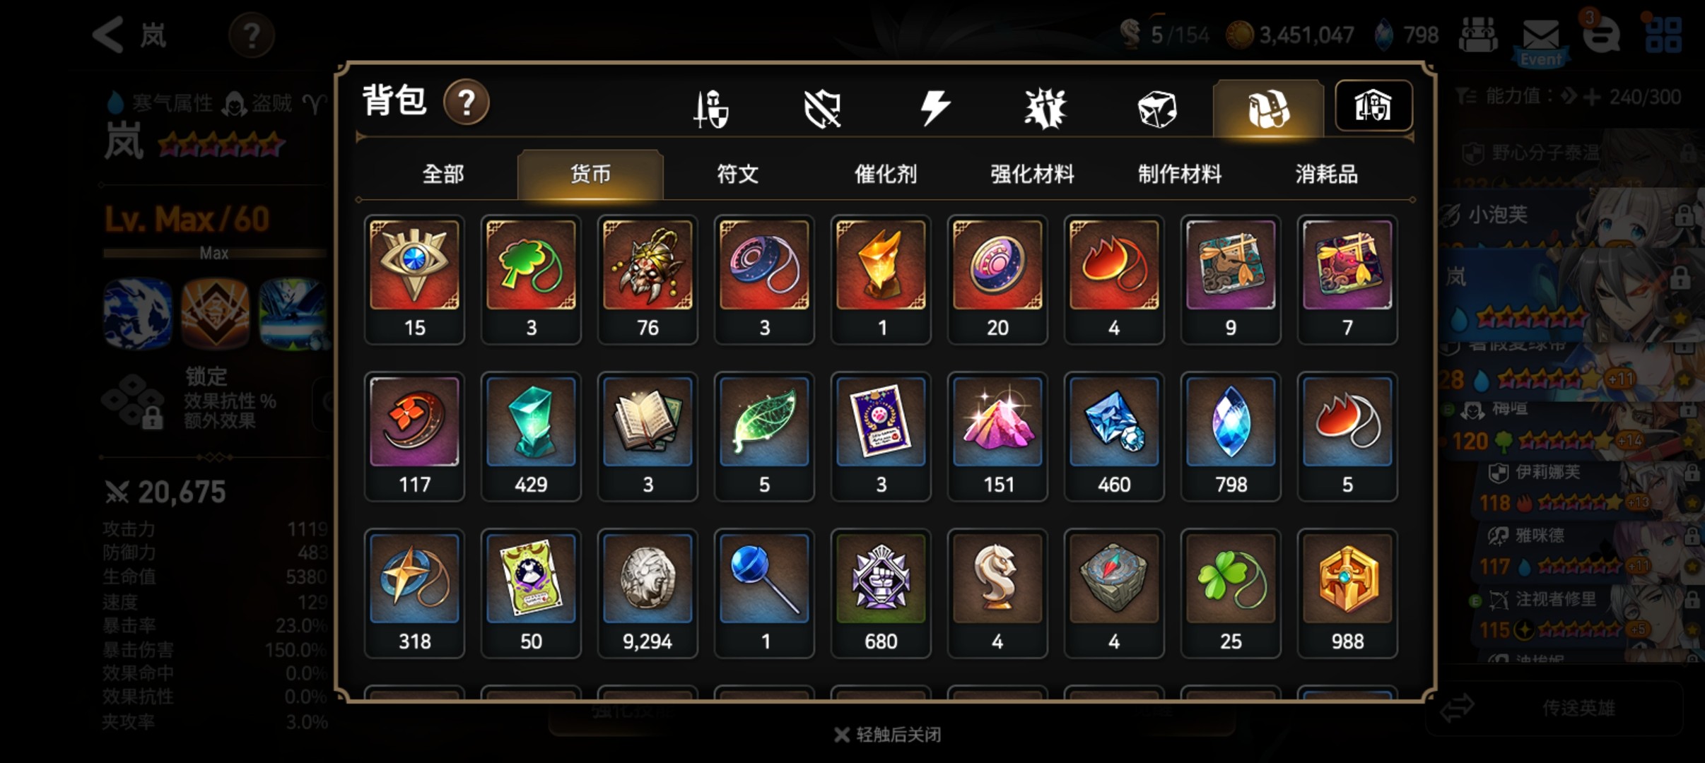Select the backpack items category icon
1705x763 pixels.
click(x=1268, y=109)
